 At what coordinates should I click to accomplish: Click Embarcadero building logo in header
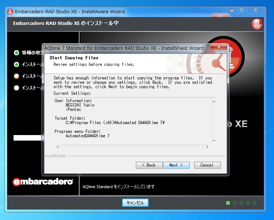coord(257,24)
